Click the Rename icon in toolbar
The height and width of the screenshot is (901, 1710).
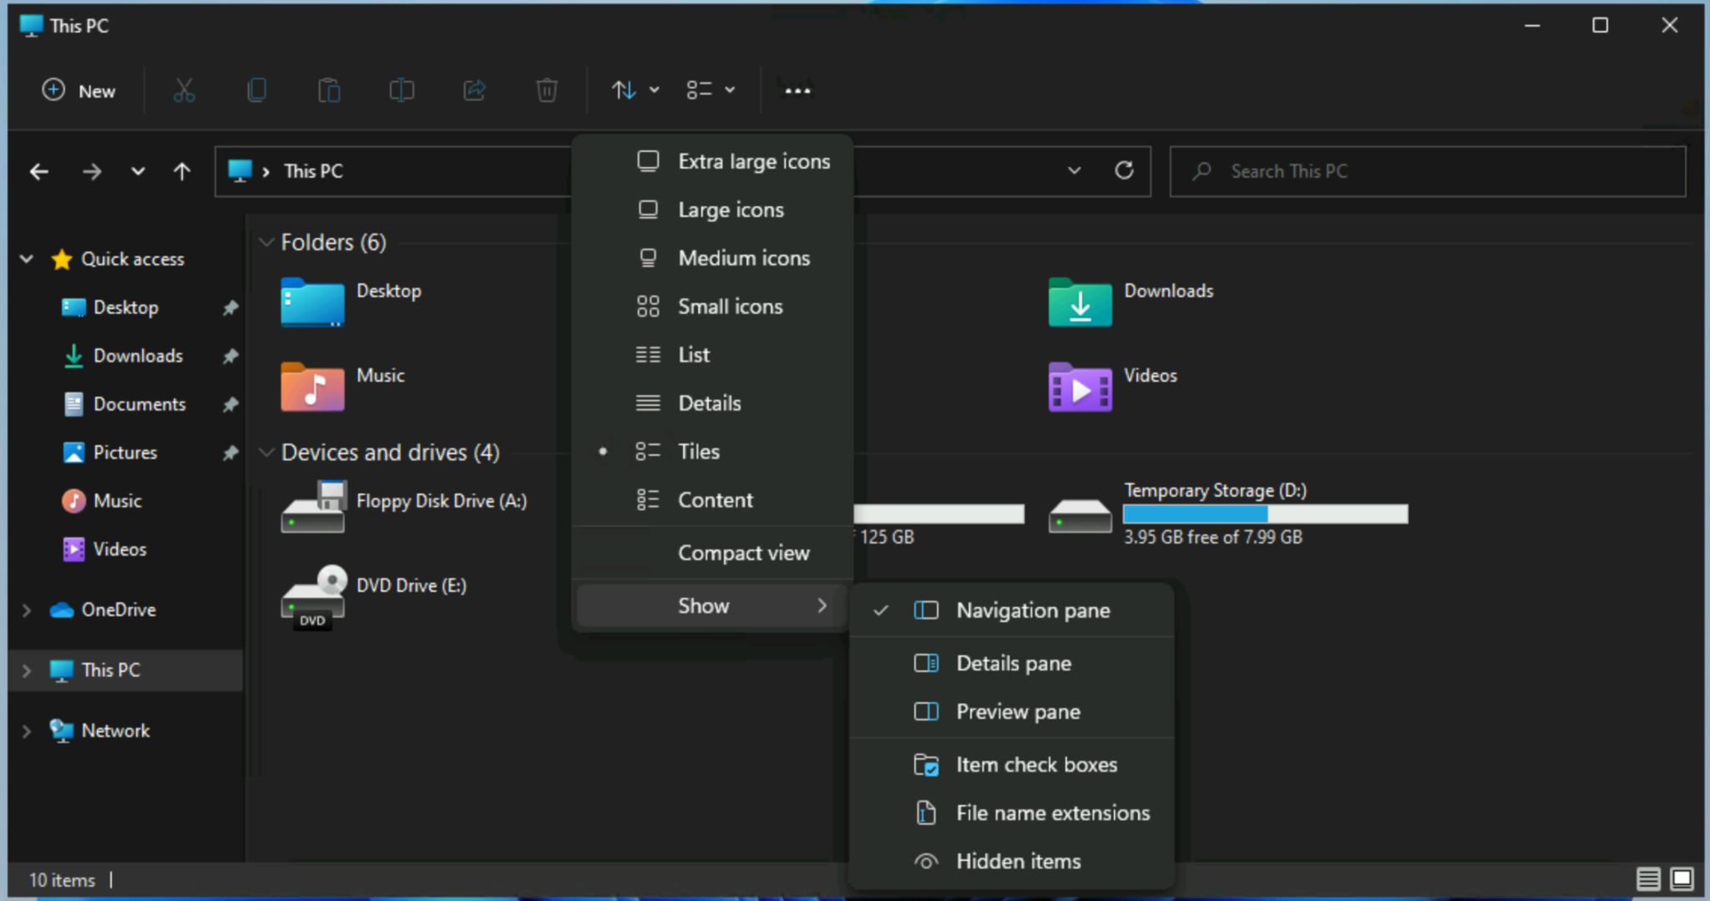click(x=402, y=90)
